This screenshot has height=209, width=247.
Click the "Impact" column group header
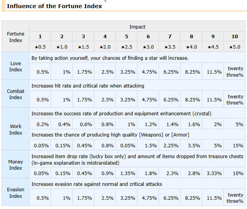[137, 27]
